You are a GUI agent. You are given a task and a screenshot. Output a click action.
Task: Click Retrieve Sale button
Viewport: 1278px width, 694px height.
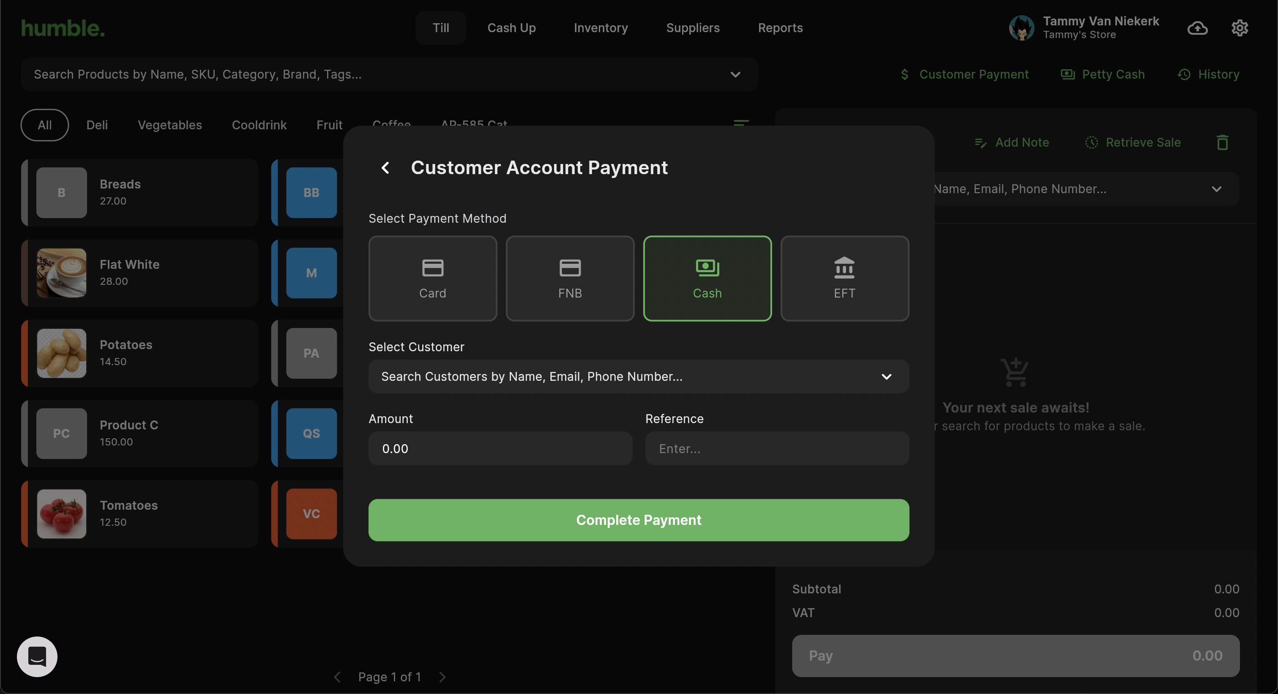(1133, 142)
